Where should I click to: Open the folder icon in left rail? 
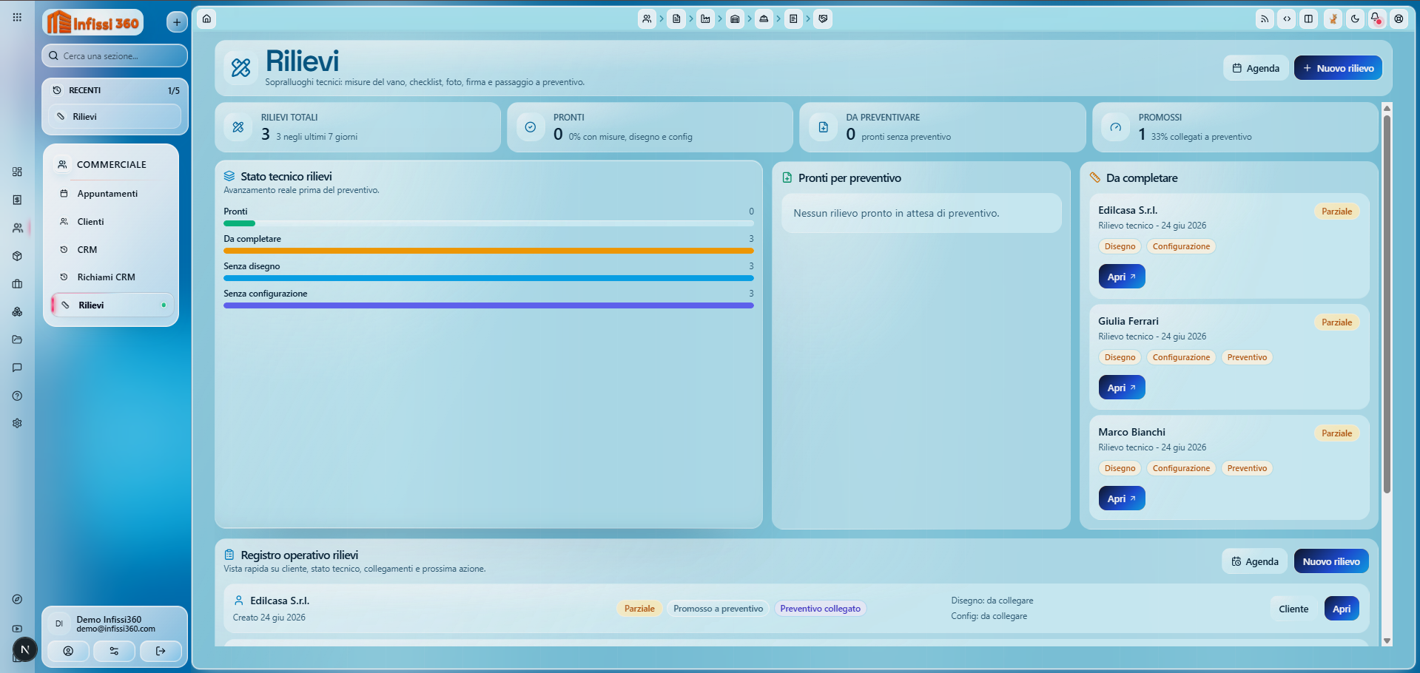17,339
